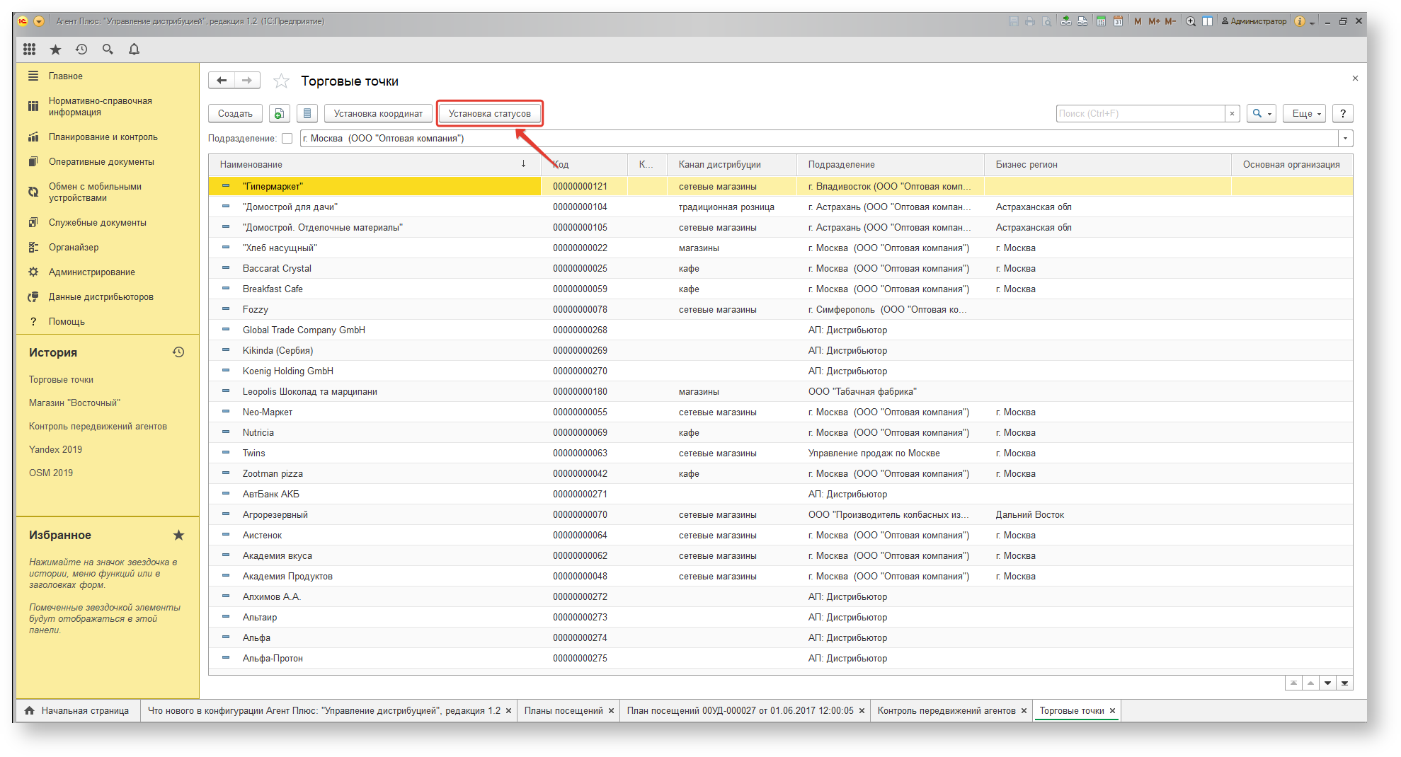The height and width of the screenshot is (757, 1401).
Task: Toggle panel layout icon in title bar
Action: (x=1207, y=21)
